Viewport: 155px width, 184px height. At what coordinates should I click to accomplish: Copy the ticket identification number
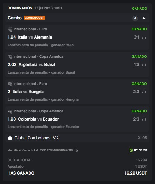pos(76,150)
